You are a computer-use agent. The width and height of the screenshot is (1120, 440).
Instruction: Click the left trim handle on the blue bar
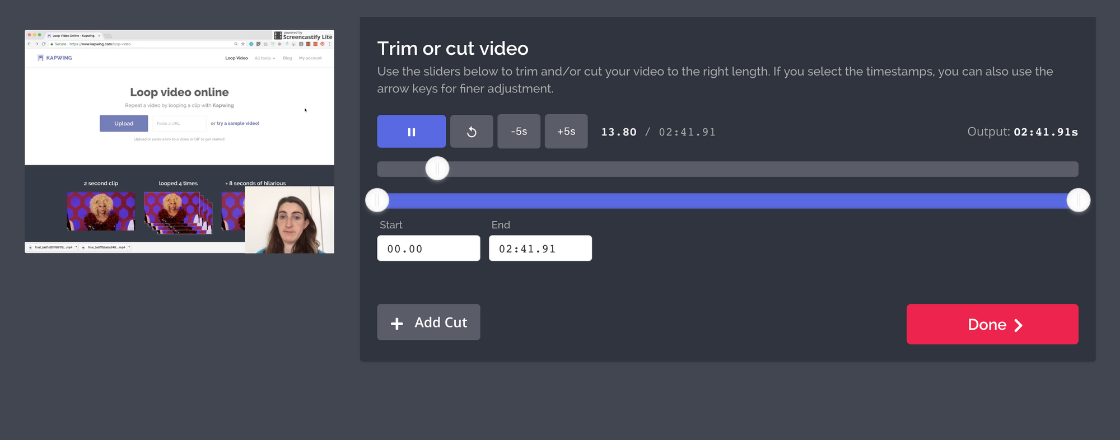tap(377, 200)
